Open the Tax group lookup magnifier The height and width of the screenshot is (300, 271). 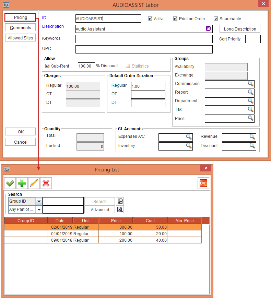coord(251,110)
